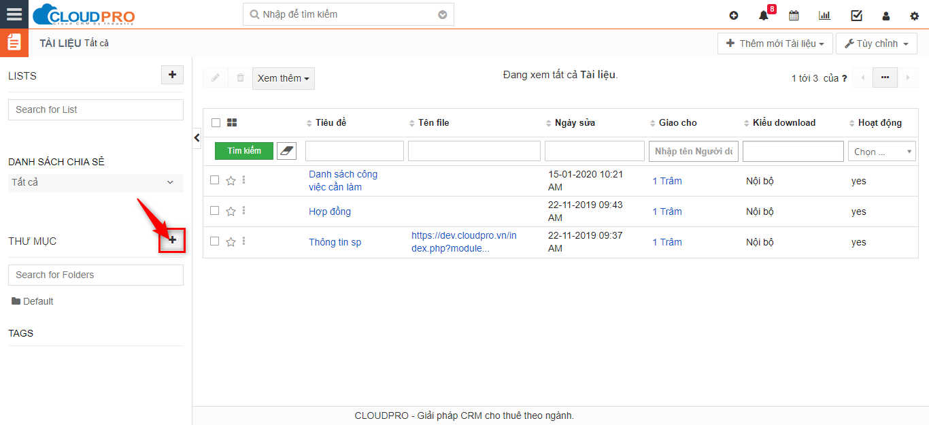Open the Hợp đồng document link
The width and height of the screenshot is (929, 425).
[x=330, y=211]
